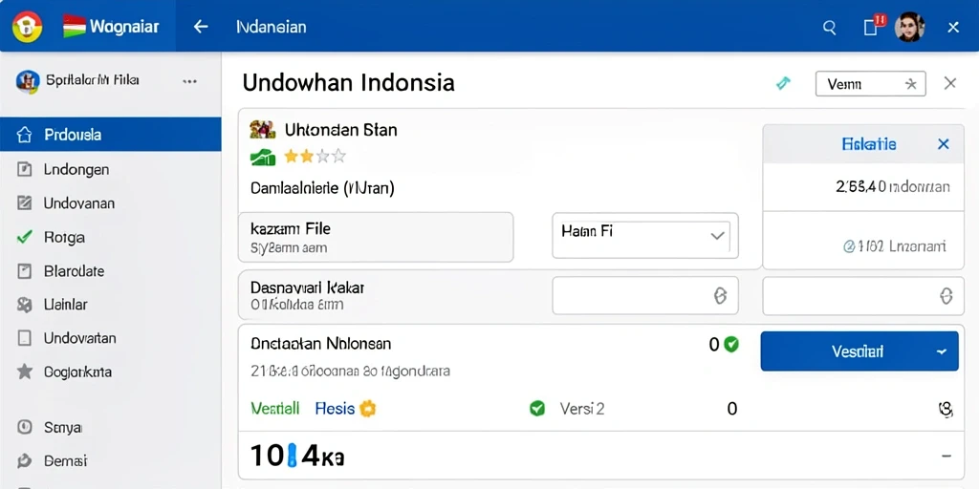The width and height of the screenshot is (979, 489).
Task: Click the flag icon beside Wagnaiar
Action: 75,26
